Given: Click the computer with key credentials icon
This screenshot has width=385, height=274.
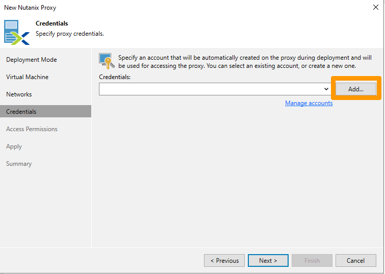Looking at the screenshot, I should pyautogui.click(x=107, y=61).
